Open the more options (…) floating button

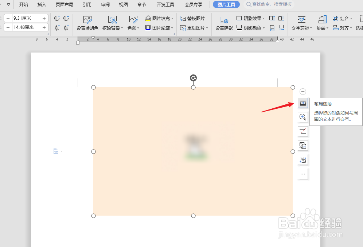tap(303, 174)
